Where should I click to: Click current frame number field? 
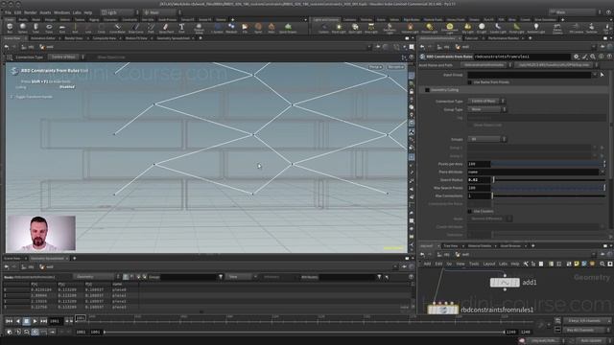(x=56, y=321)
